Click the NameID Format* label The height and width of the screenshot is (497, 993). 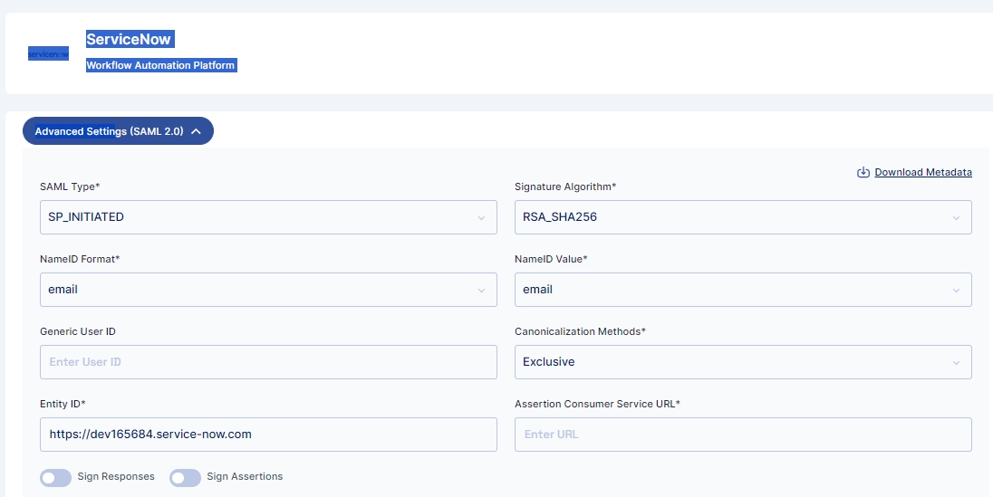click(x=80, y=259)
